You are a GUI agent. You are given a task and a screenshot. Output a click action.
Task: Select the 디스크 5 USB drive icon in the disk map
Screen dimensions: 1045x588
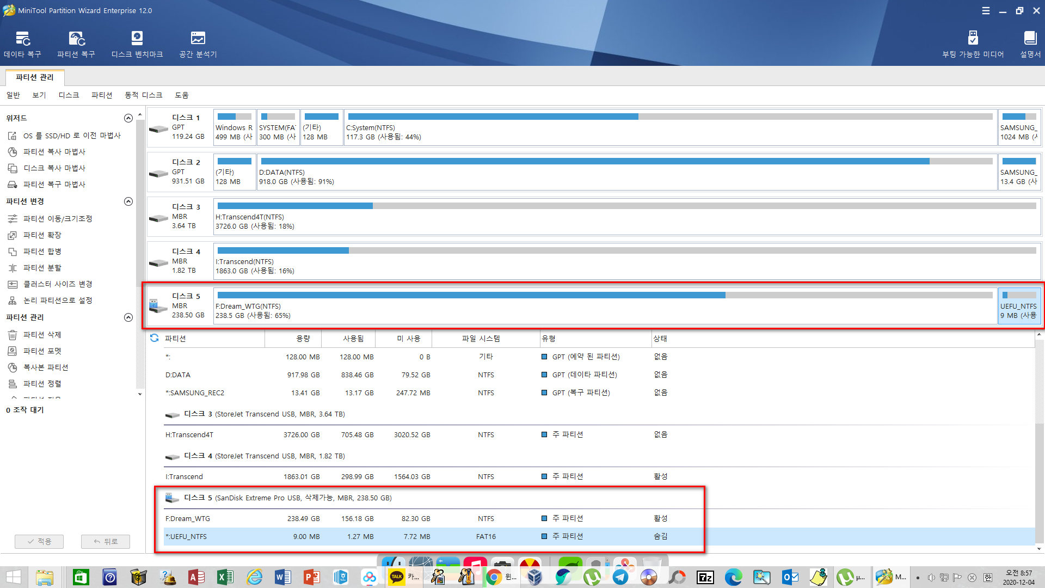[158, 306]
